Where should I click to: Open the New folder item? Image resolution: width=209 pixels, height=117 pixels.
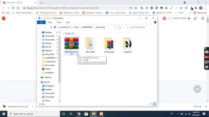90,45
